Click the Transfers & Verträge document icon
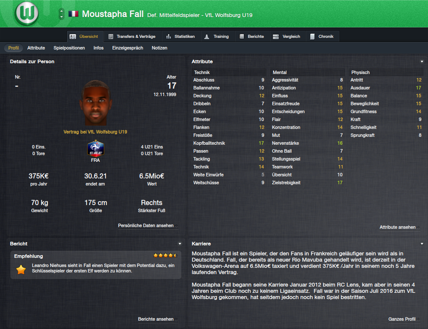Image resolution: width=428 pixels, height=329 pixels. click(111, 37)
